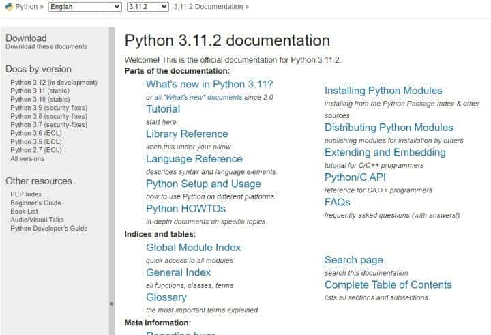Open Distributing Python Modules link
The image size is (491, 335).
point(389,128)
